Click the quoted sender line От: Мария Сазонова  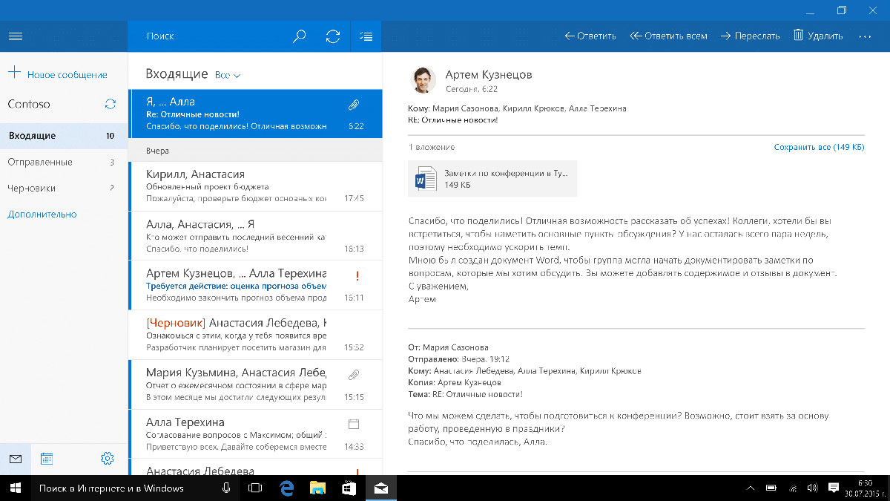448,347
